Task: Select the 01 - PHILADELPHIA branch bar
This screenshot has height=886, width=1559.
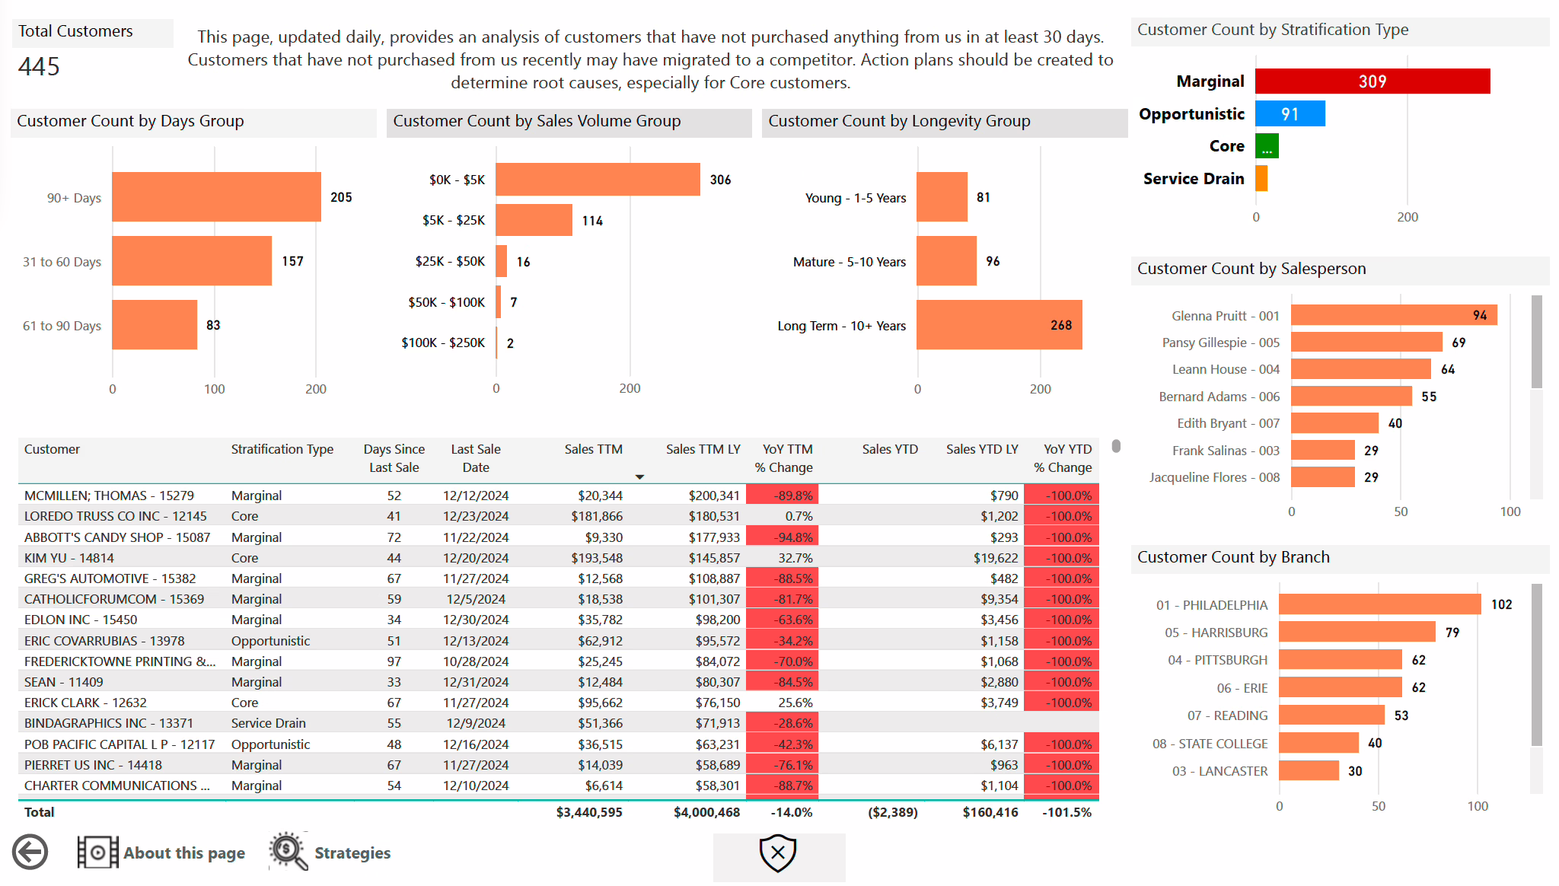Action: click(x=1379, y=604)
